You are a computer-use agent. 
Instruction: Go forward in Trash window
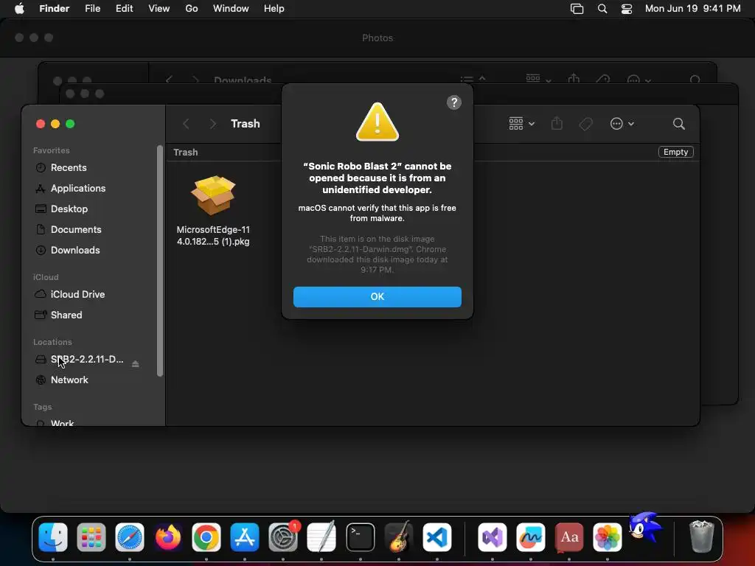[213, 124]
